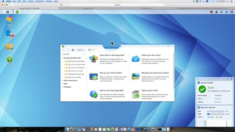Expand Packages tree node in Contents
The width and height of the screenshot is (235, 132).
pyautogui.click(x=63, y=87)
